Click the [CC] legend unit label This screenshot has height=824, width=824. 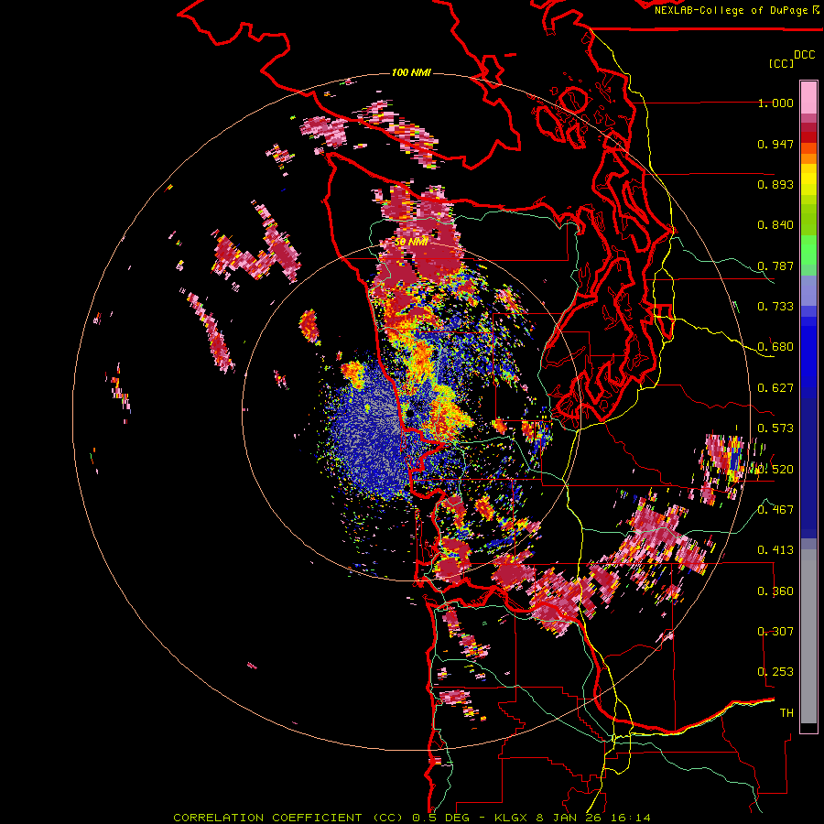point(782,63)
